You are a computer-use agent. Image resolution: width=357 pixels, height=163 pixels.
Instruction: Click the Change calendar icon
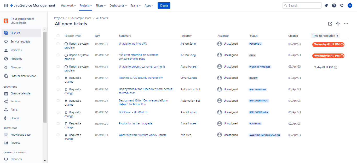coord(6,93)
